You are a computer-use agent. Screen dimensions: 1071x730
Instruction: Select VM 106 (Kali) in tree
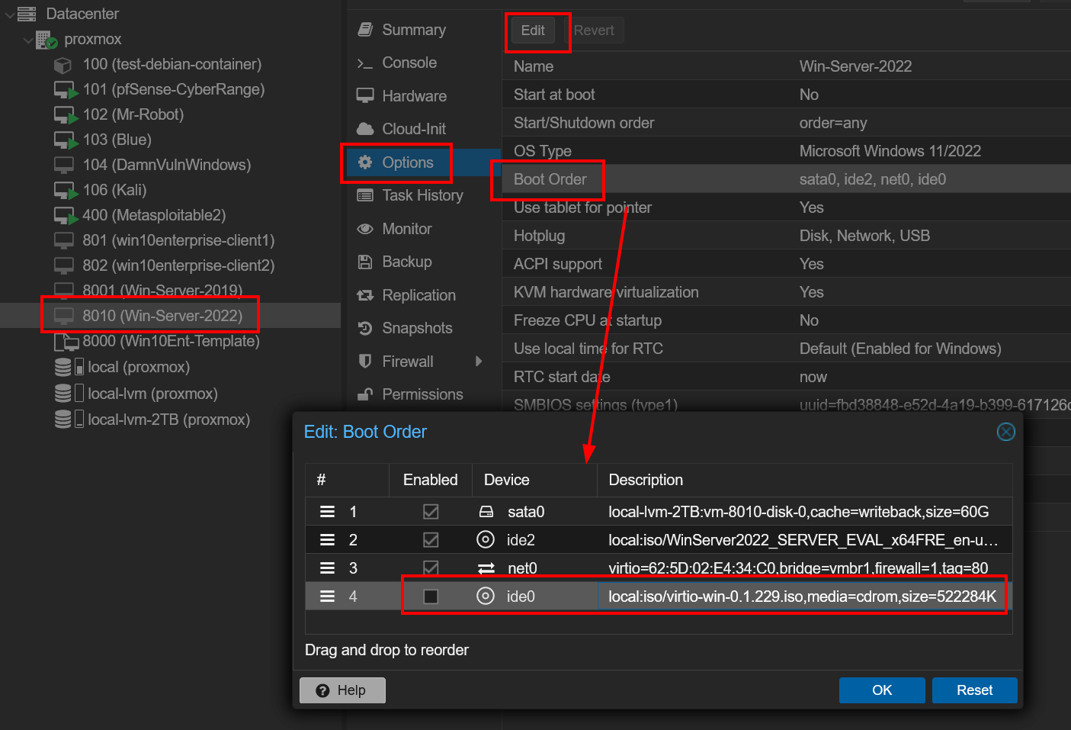point(114,190)
